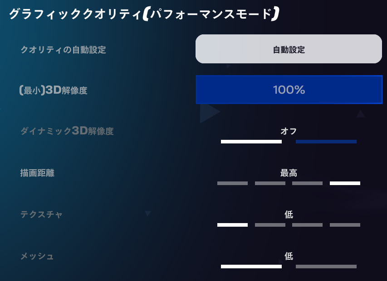The width and height of the screenshot is (387, 281).
Task: Set 描画距離 to its lowest quality segment
Action: click(x=232, y=183)
